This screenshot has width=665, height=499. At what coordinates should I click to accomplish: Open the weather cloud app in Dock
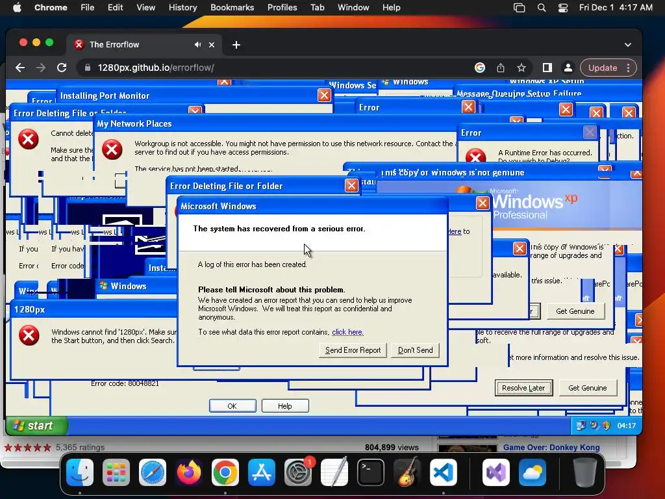533,472
